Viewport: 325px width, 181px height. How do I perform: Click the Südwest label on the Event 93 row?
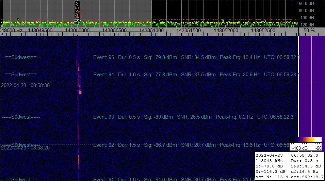pyautogui.click(x=21, y=117)
